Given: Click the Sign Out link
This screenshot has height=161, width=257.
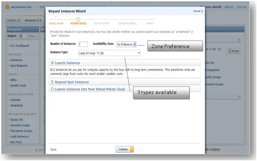Looking at the screenshot, I should coord(242,7).
